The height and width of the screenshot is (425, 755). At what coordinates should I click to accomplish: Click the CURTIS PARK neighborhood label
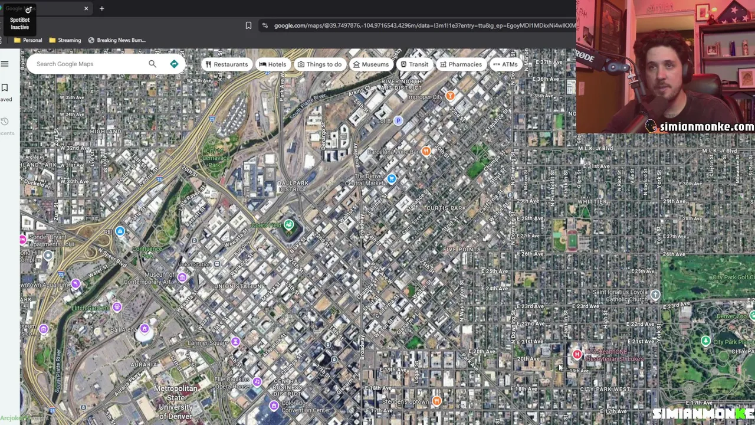pyautogui.click(x=446, y=208)
